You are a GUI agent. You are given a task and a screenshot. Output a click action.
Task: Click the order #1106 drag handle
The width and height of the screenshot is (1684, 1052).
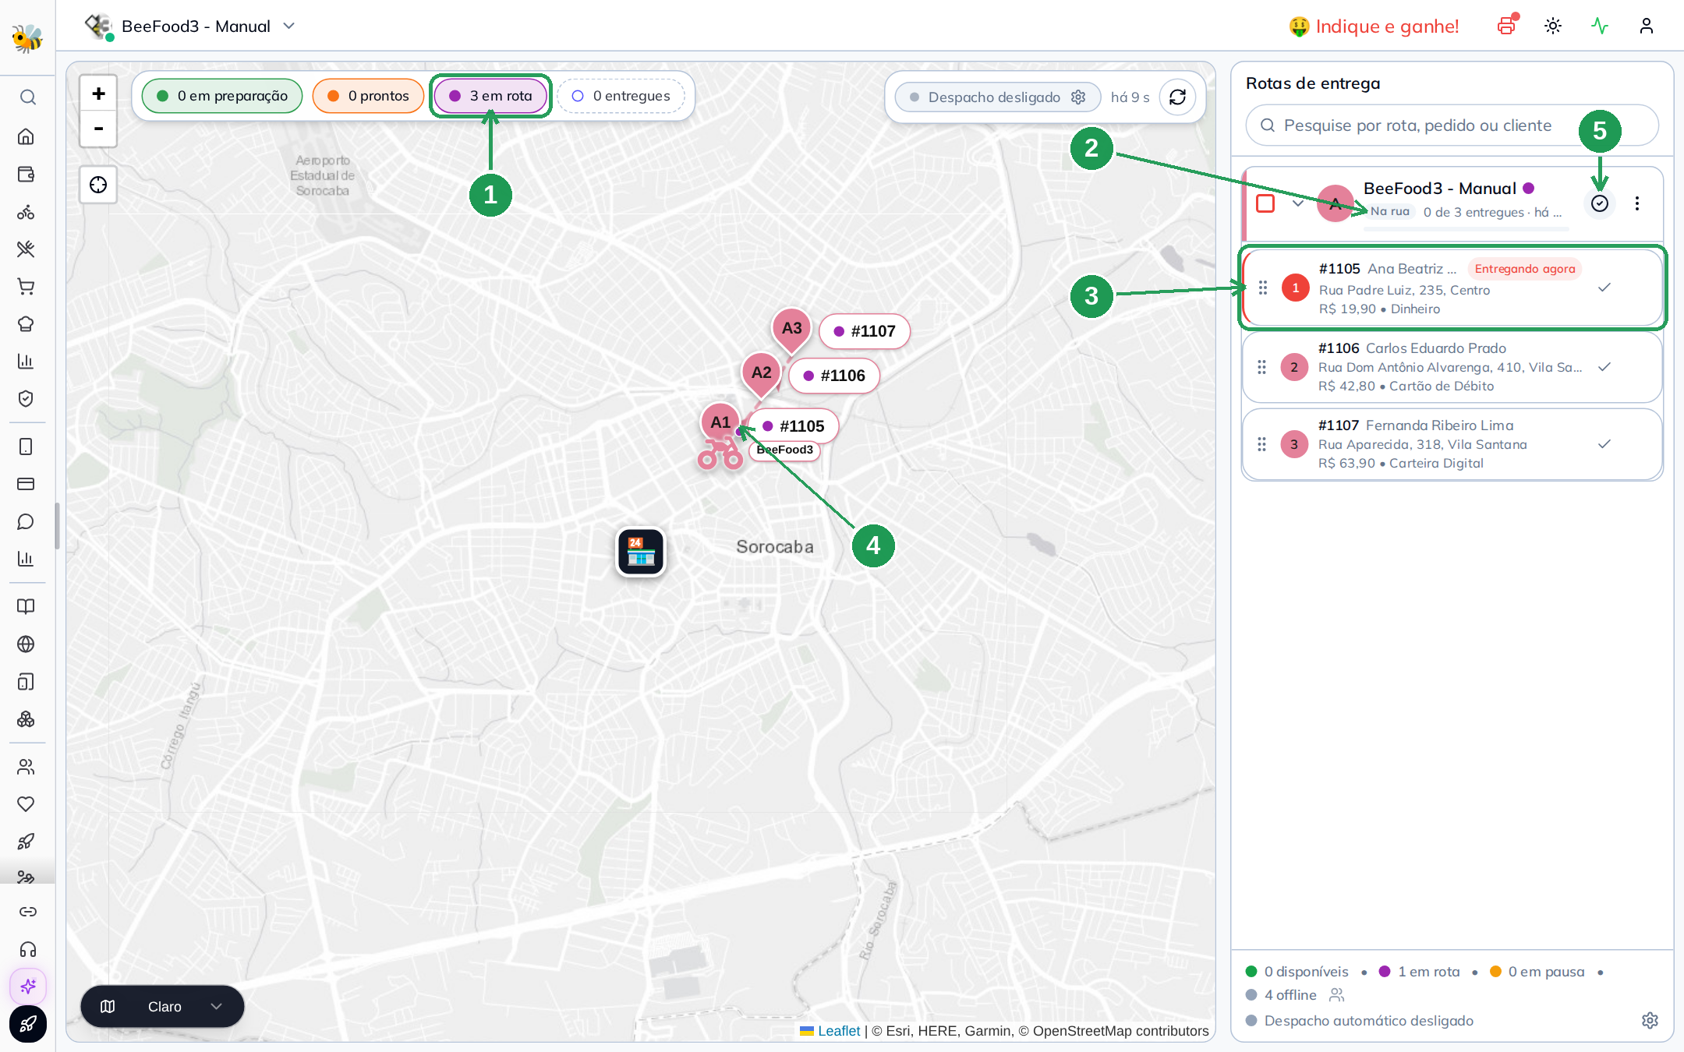click(1262, 367)
